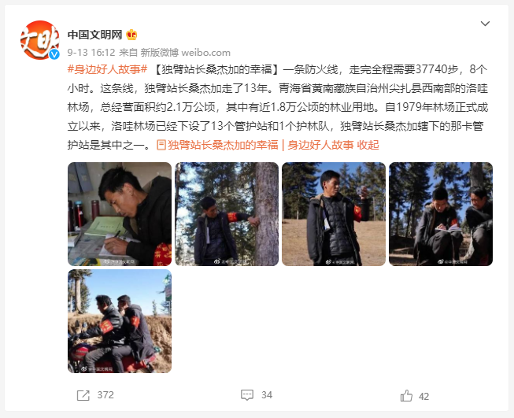The image size is (514, 418).
Task: Open the #身边好人故事# hashtag topic
Action: coord(107,69)
